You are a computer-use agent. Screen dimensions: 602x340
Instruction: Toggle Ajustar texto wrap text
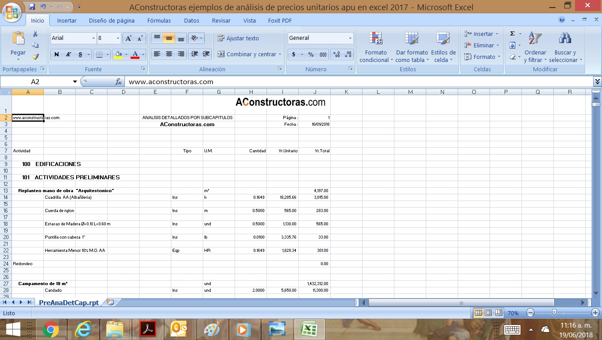tap(238, 38)
